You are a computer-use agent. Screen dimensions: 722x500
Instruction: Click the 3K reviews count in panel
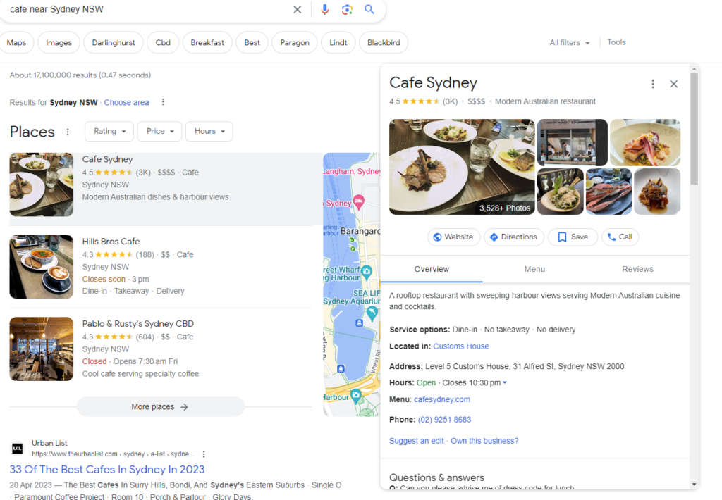click(x=451, y=101)
